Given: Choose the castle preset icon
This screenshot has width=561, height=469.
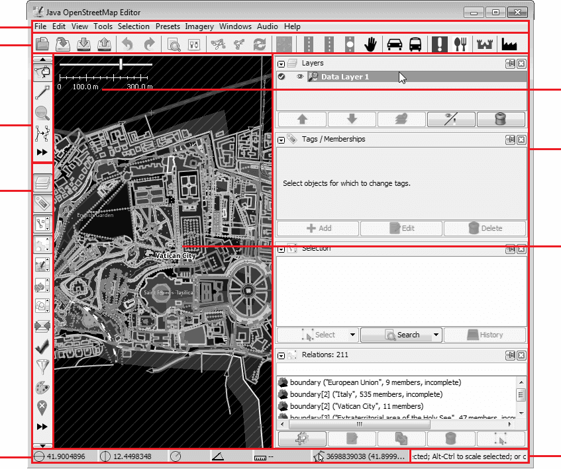Looking at the screenshot, I should [485, 44].
